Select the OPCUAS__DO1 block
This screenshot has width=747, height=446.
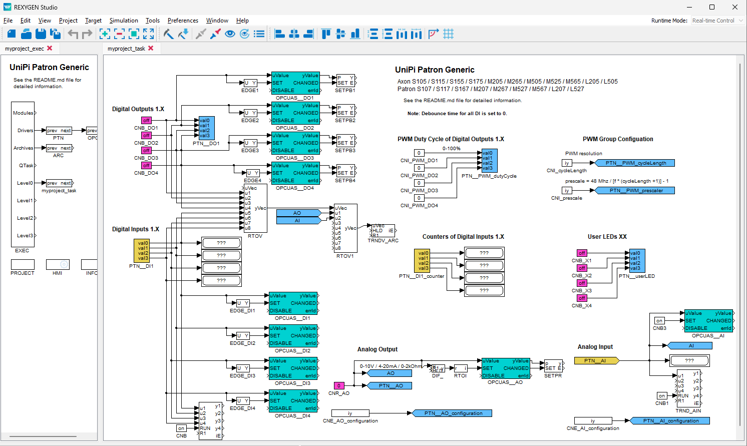click(295, 83)
